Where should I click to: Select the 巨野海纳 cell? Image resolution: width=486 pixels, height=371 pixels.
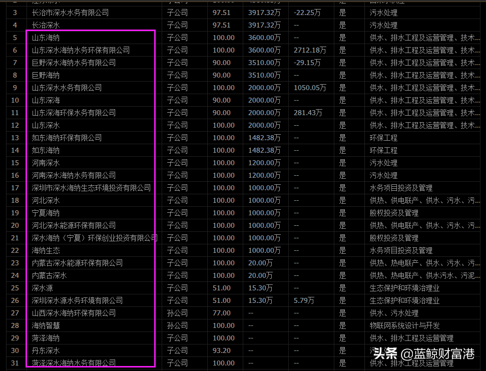click(46, 75)
